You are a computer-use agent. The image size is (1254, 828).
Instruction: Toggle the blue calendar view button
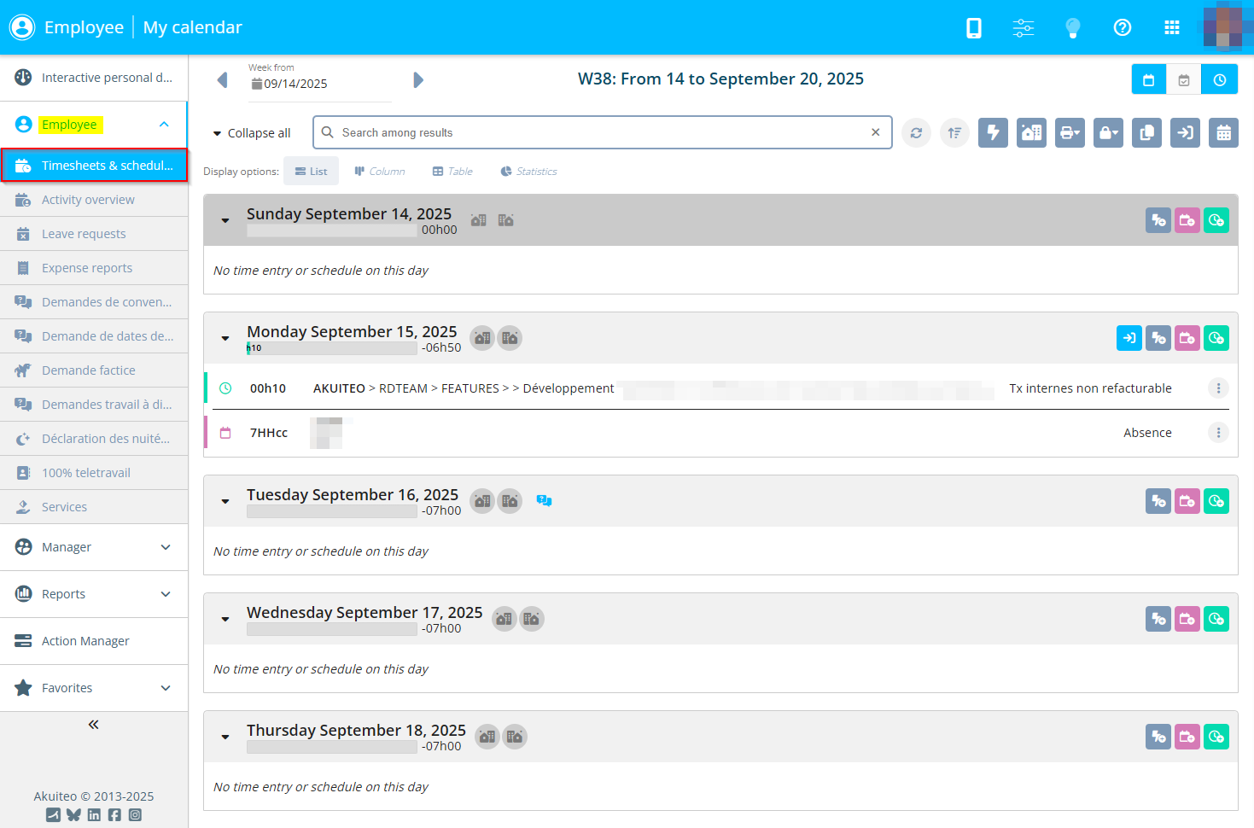[1148, 80]
